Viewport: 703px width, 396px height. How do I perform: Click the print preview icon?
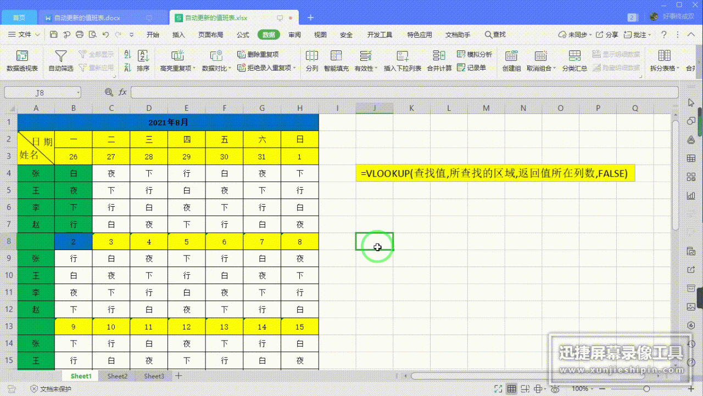[x=92, y=35]
